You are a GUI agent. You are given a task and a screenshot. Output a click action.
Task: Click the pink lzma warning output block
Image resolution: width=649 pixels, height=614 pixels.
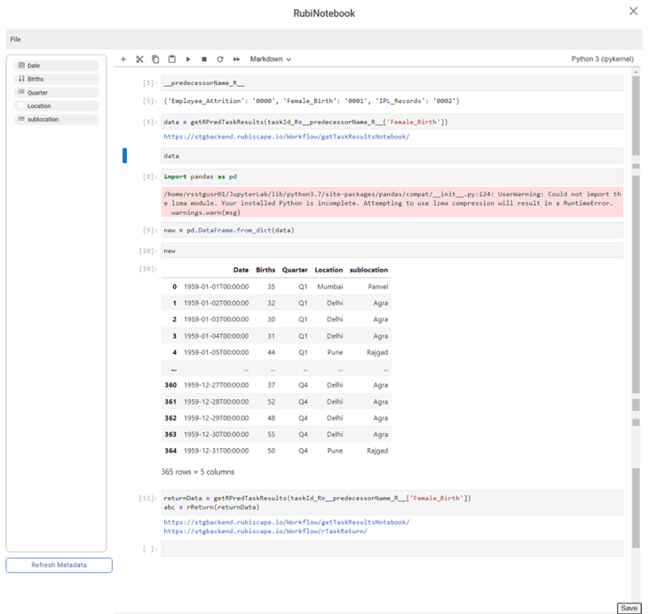pyautogui.click(x=392, y=202)
